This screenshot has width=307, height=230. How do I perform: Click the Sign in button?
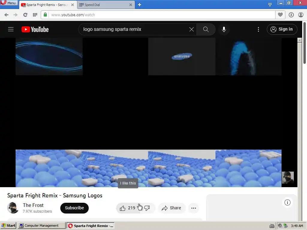tap(282, 29)
